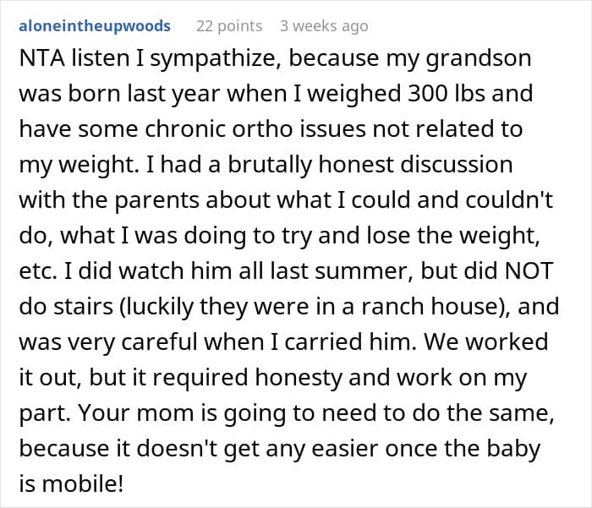Click the phrase 'required honesty and work'
Viewport: 592px width, 508px height.
[x=354, y=378]
